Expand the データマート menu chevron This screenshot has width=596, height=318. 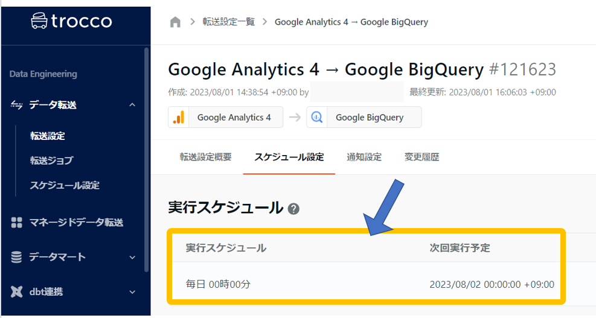click(x=132, y=258)
